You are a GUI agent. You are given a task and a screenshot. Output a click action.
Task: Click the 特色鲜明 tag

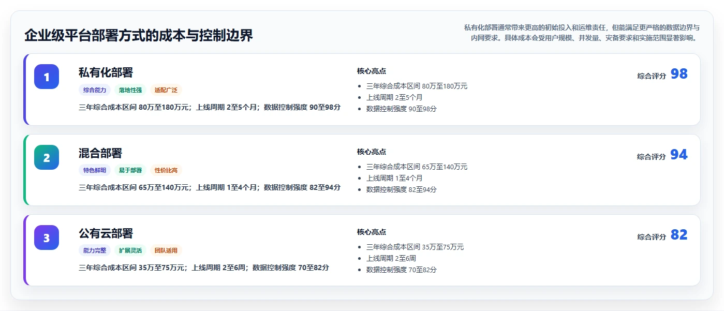95,170
